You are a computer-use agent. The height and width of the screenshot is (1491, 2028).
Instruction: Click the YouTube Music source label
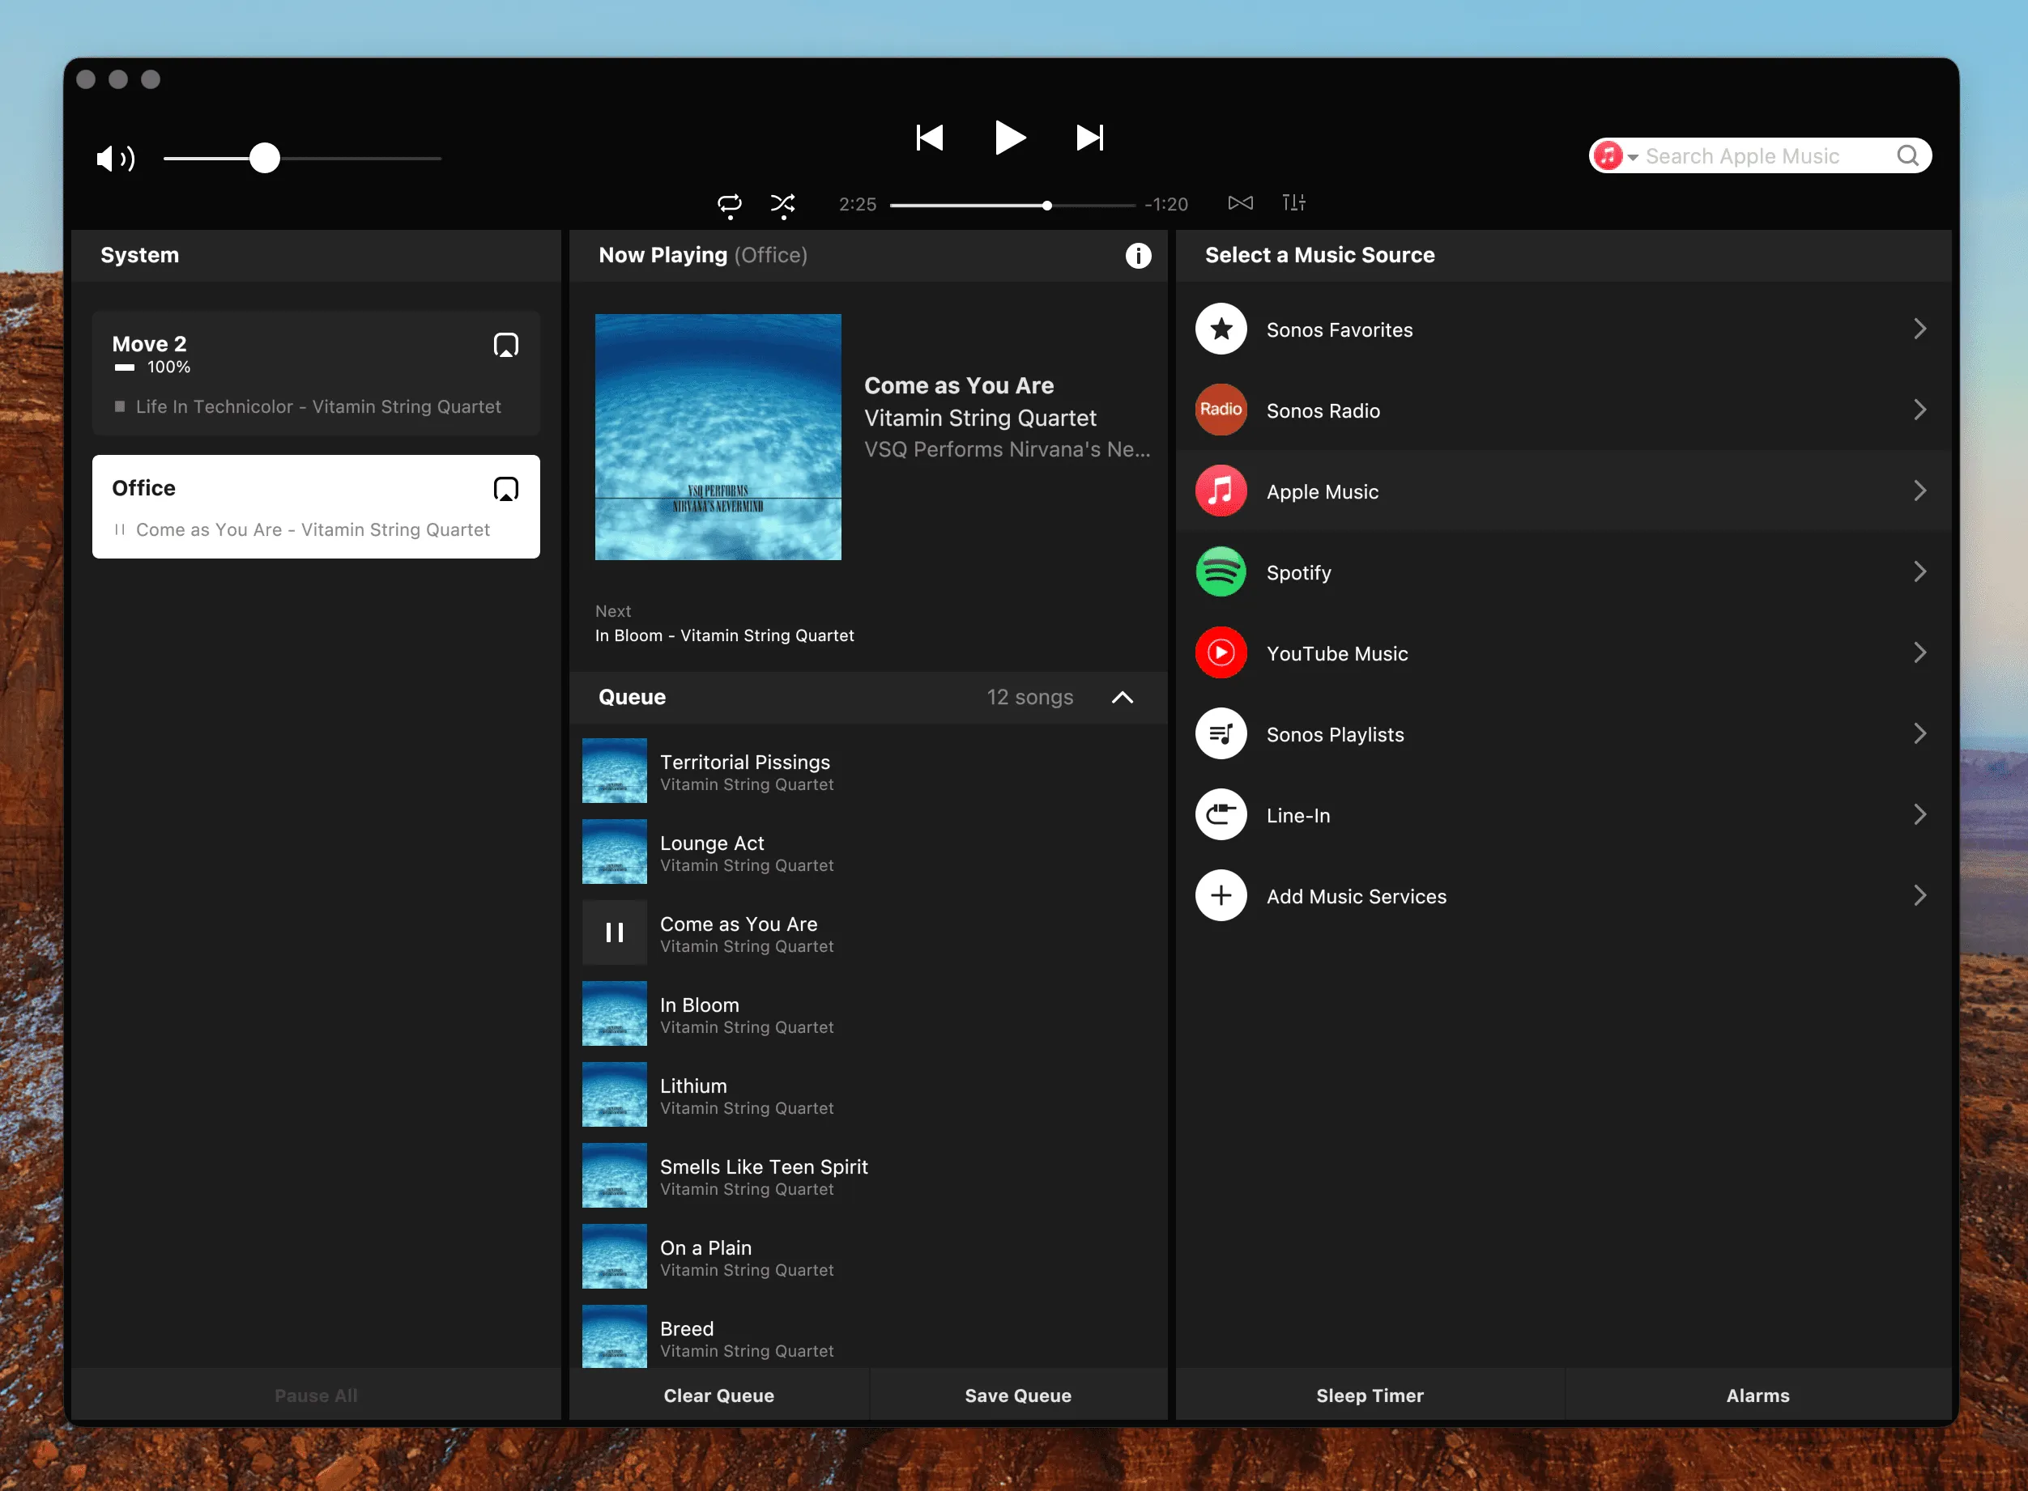coord(1336,653)
